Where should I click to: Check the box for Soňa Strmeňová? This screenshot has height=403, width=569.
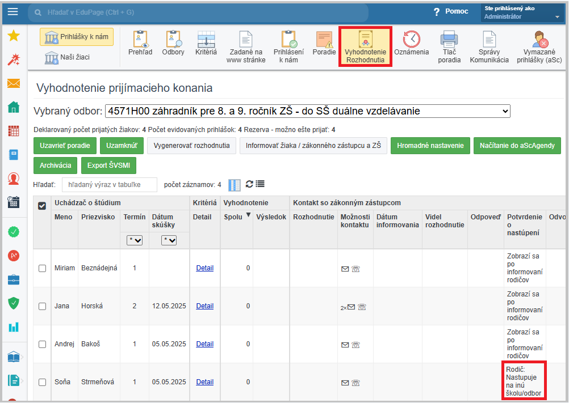point(42,382)
